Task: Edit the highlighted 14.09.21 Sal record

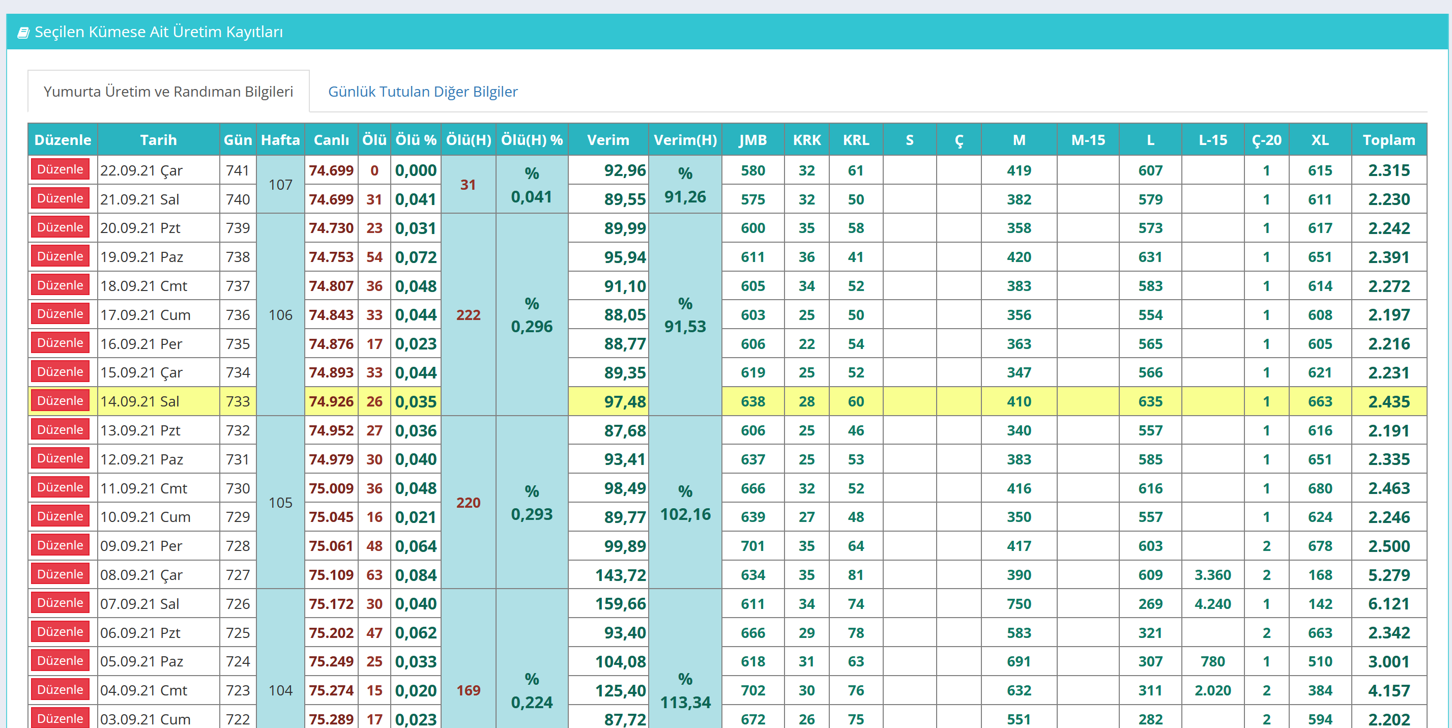Action: [x=61, y=400]
